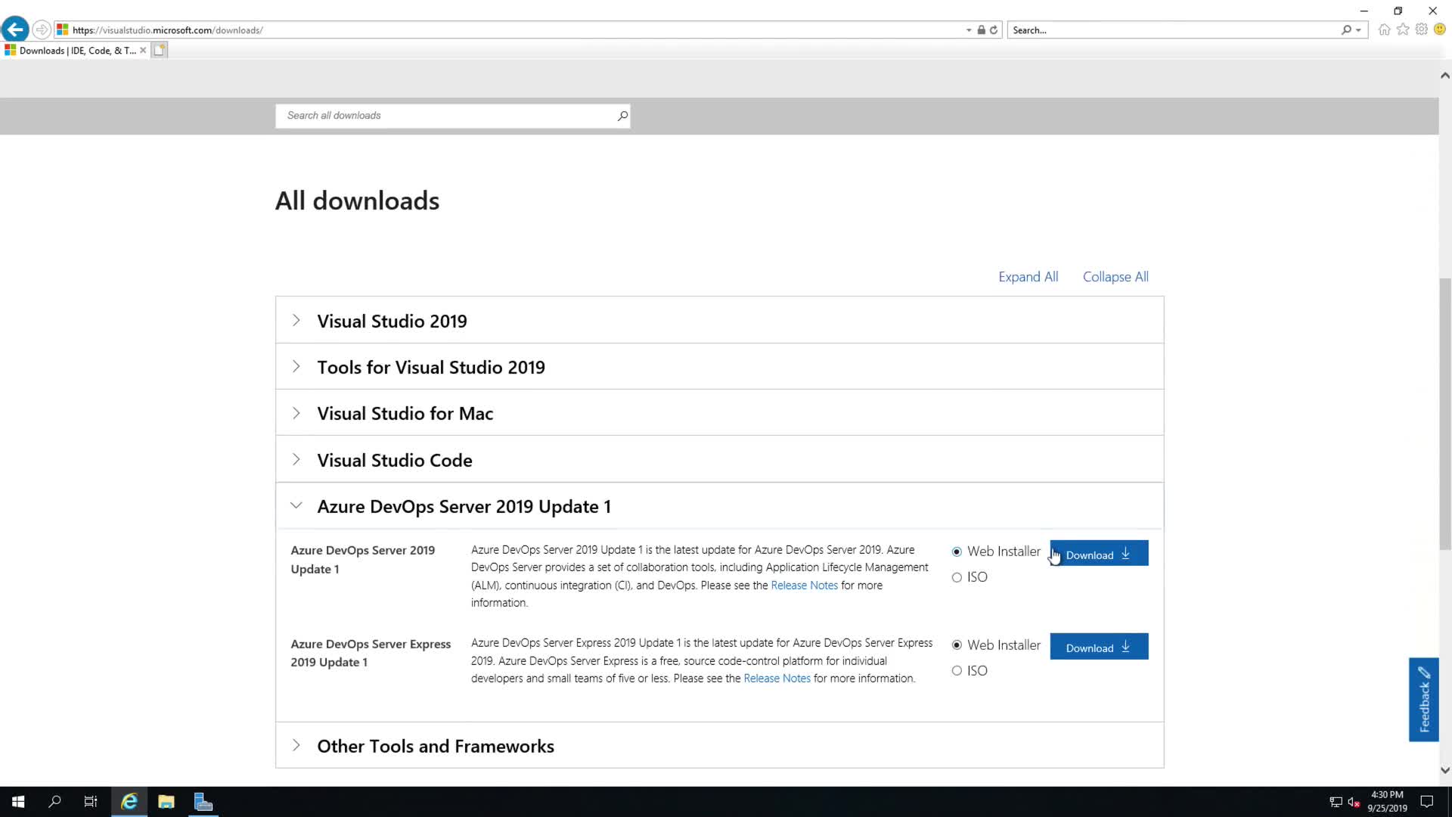Viewport: 1452px width, 817px height.
Task: Open browser settings gear icon
Action: [x=1422, y=30]
